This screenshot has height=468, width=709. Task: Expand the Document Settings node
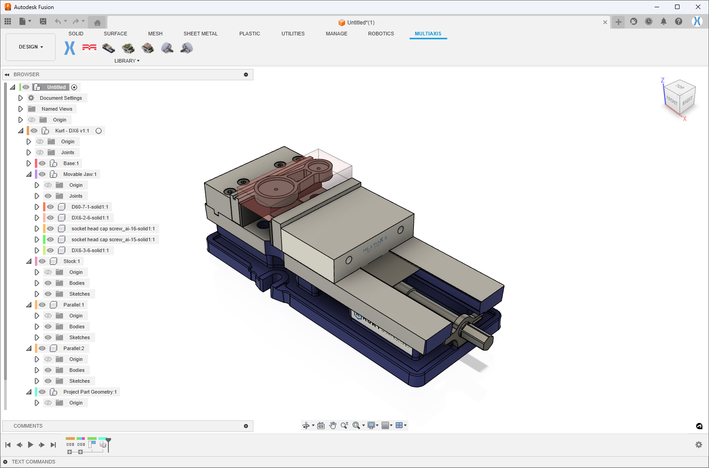pyautogui.click(x=20, y=98)
